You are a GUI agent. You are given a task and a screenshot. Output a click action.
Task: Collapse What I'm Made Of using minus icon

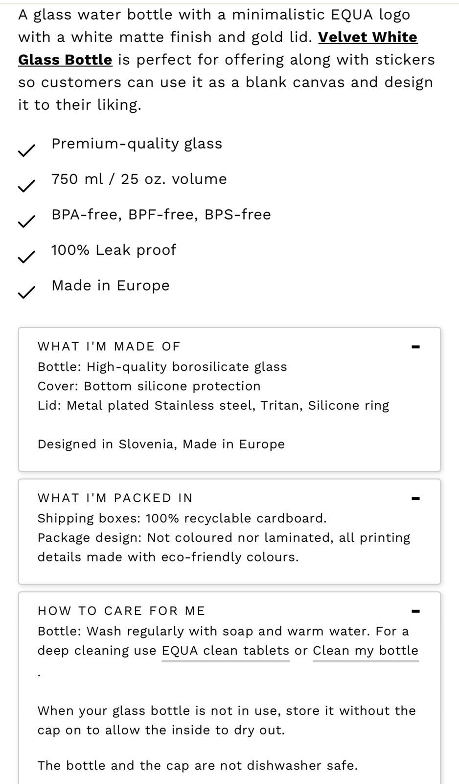tap(416, 347)
